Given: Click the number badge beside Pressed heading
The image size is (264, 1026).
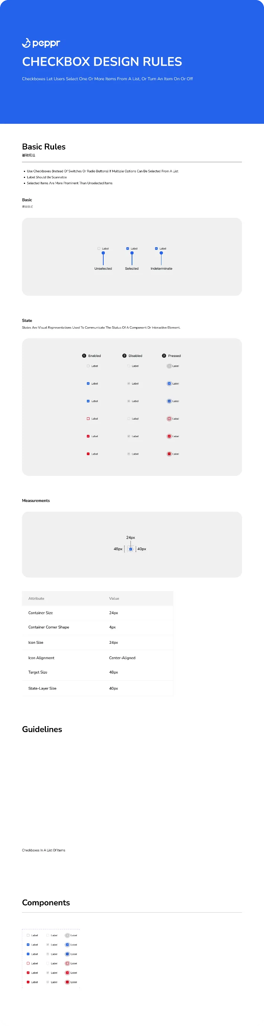Looking at the screenshot, I should pos(164,356).
